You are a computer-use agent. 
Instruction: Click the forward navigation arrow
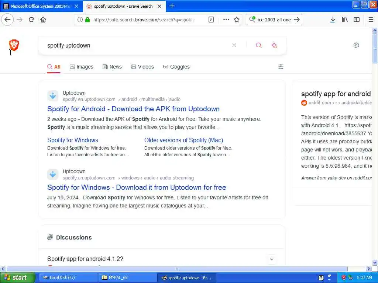20,20
